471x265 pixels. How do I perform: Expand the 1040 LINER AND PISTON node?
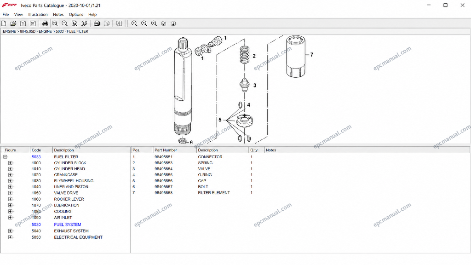pos(10,187)
